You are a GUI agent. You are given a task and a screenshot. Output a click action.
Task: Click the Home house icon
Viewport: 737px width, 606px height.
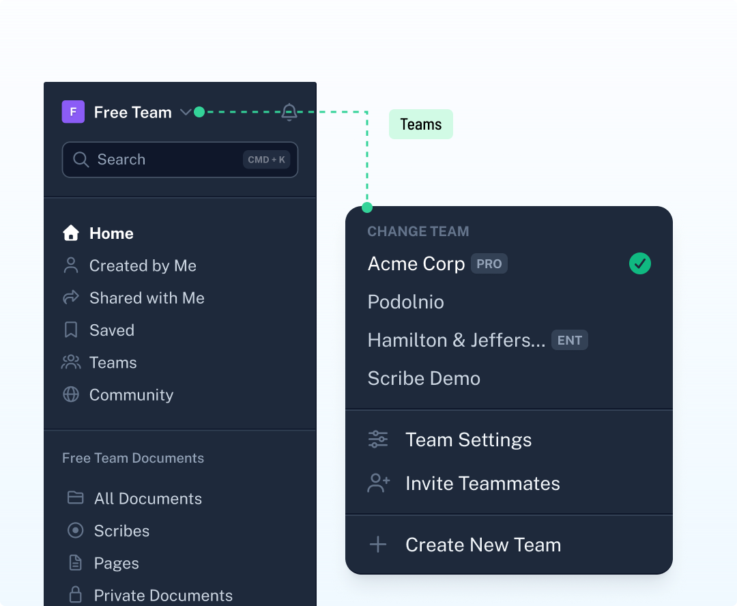(x=71, y=233)
